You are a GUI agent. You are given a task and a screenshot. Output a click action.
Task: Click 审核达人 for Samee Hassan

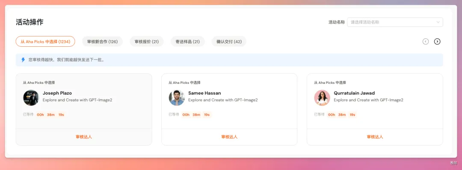coord(229,137)
